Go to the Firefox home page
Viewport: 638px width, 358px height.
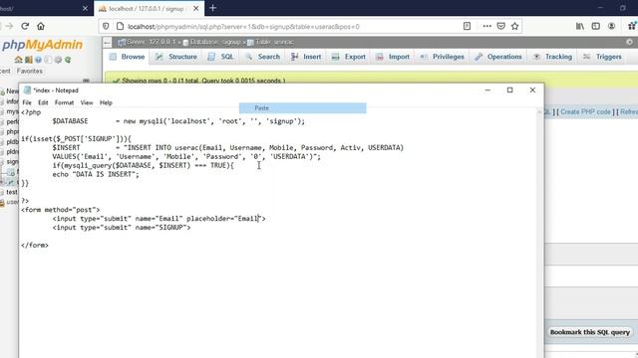coord(41,27)
